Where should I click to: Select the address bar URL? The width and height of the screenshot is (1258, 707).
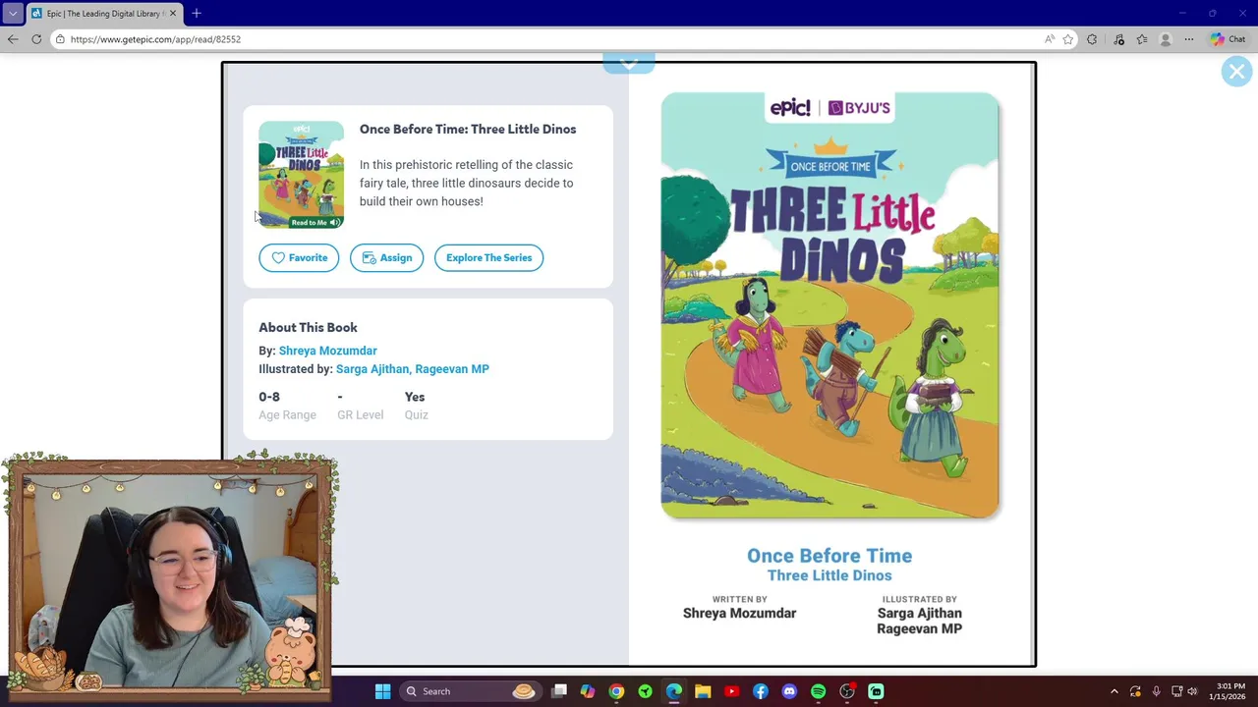[155, 39]
